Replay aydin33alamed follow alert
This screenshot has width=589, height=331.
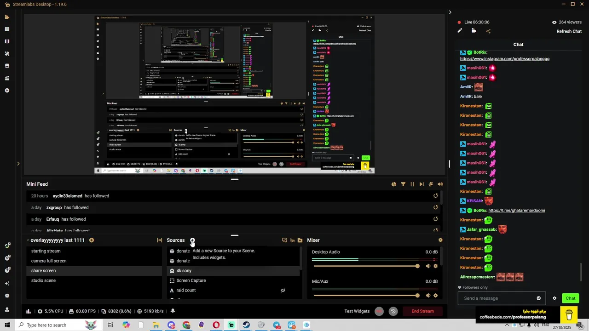tap(435, 196)
